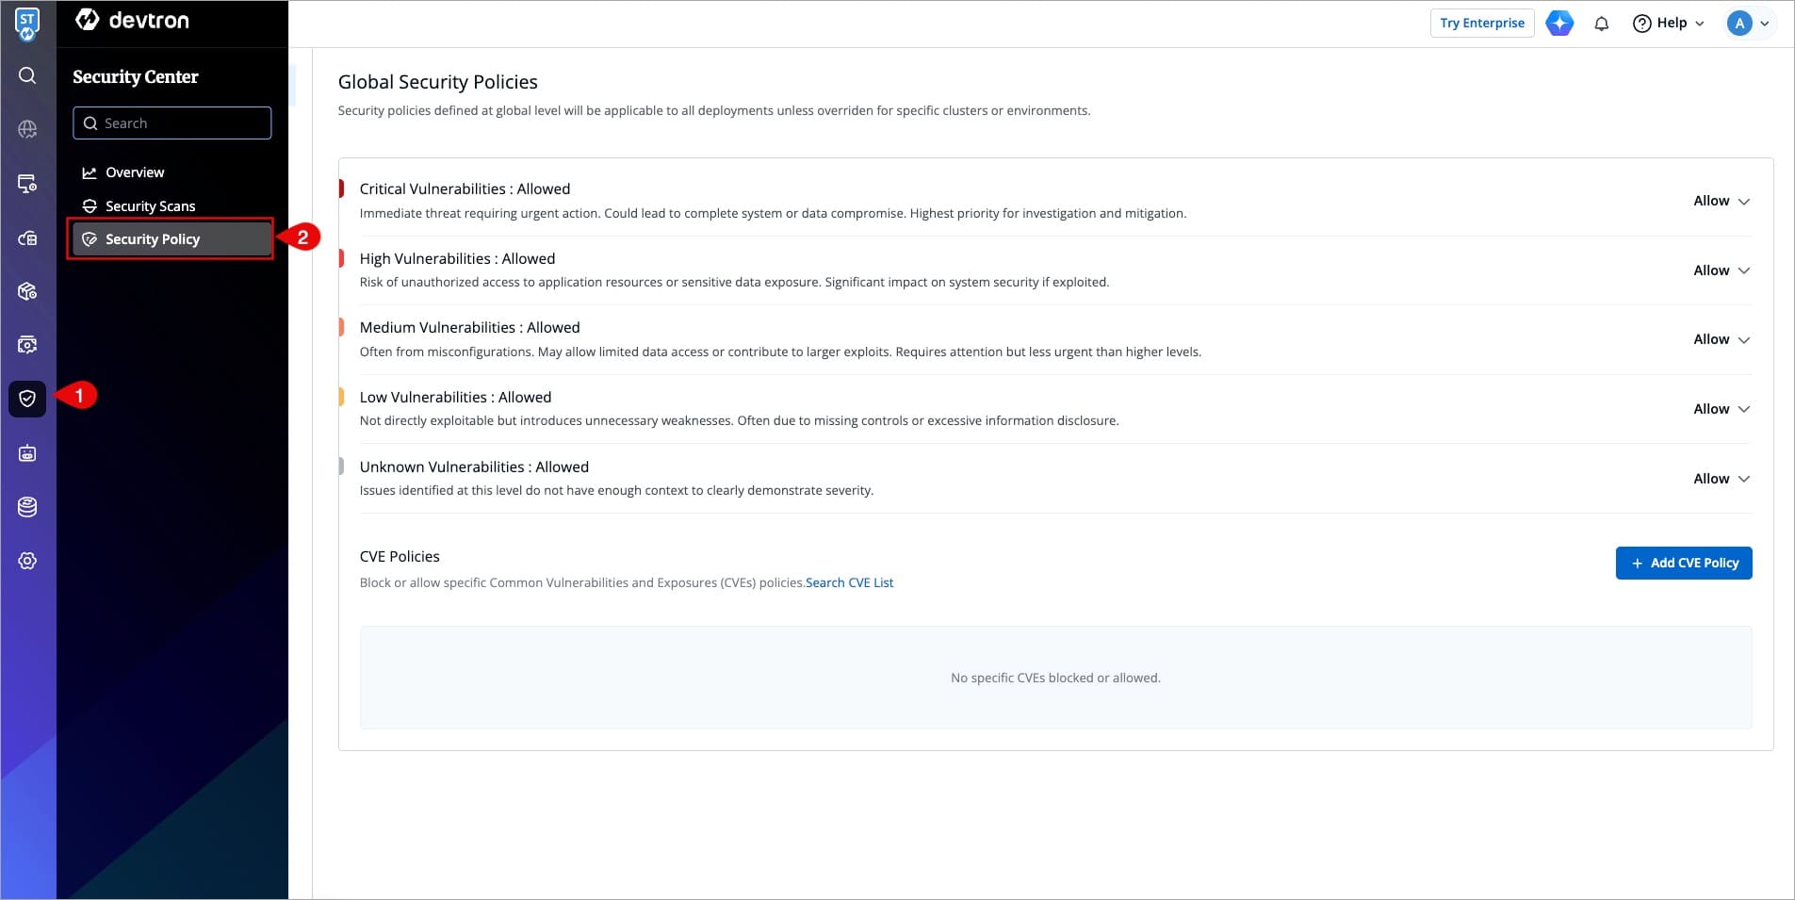Follow the Search CVE List link
Screen dimensions: 1795x900
click(849, 582)
